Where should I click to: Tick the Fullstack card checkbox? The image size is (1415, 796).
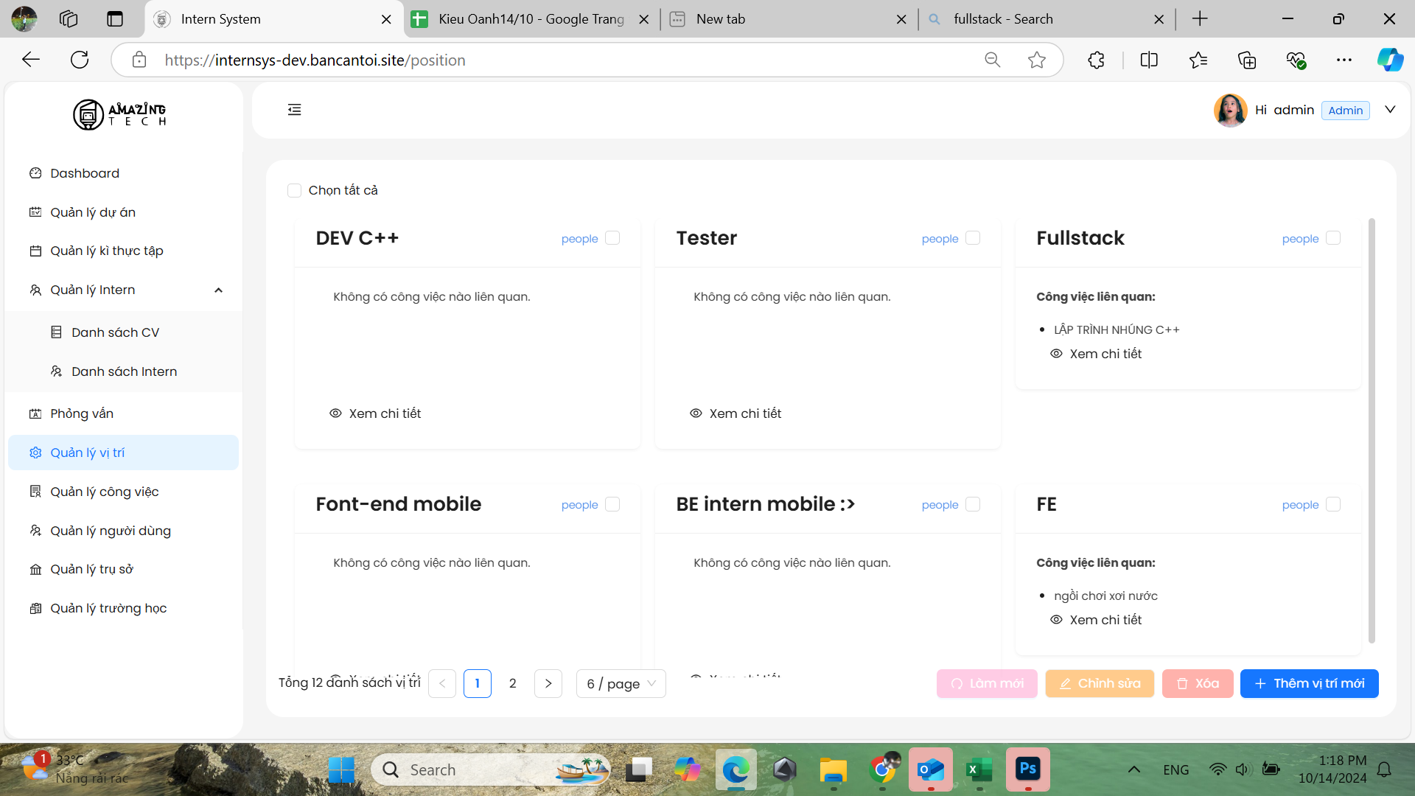pyautogui.click(x=1332, y=238)
